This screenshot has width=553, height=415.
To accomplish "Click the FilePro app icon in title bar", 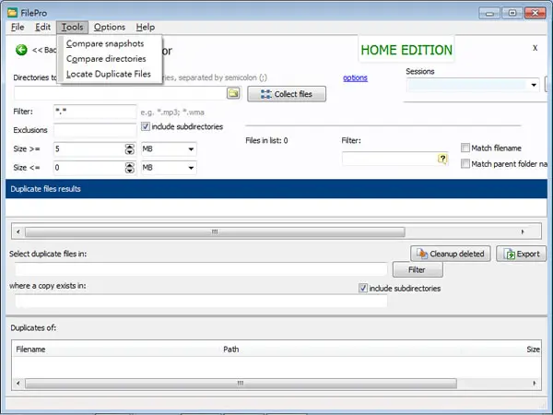I will [12, 13].
